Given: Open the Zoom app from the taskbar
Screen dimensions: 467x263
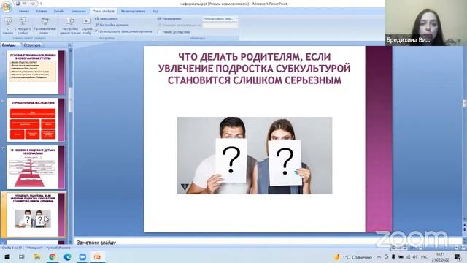Looking at the screenshot, I should (82, 256).
